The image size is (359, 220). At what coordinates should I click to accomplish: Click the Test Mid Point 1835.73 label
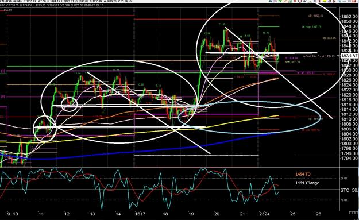pos(320,56)
